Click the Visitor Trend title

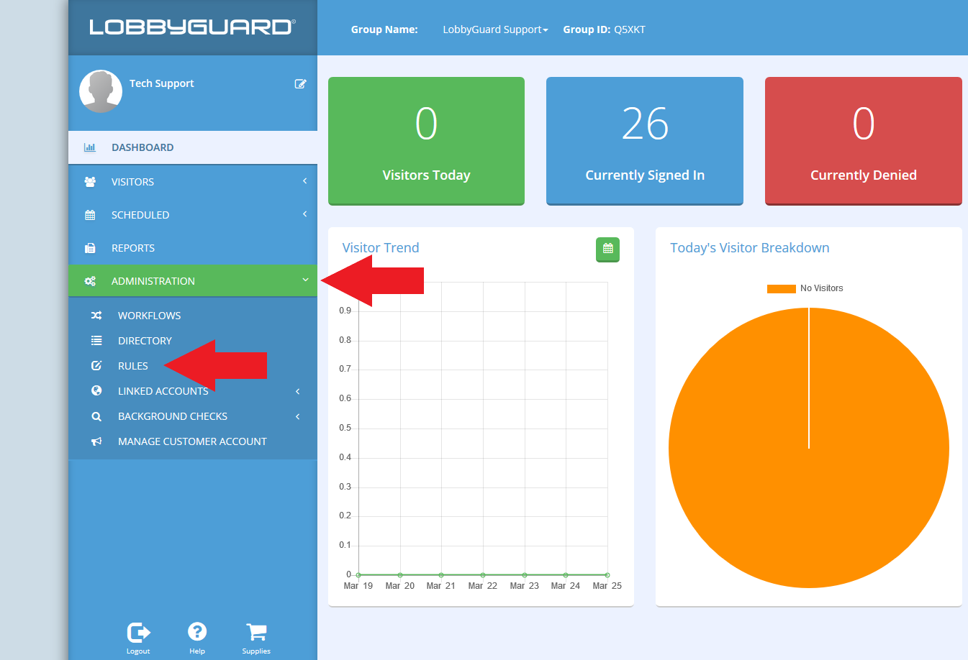(x=381, y=248)
